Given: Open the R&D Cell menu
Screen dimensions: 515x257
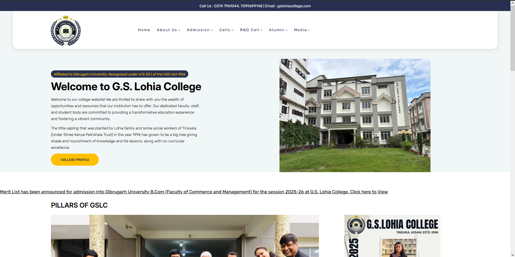Looking at the screenshot, I should point(251,30).
